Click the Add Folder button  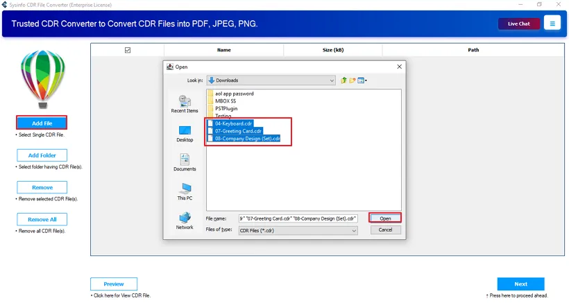pos(42,155)
